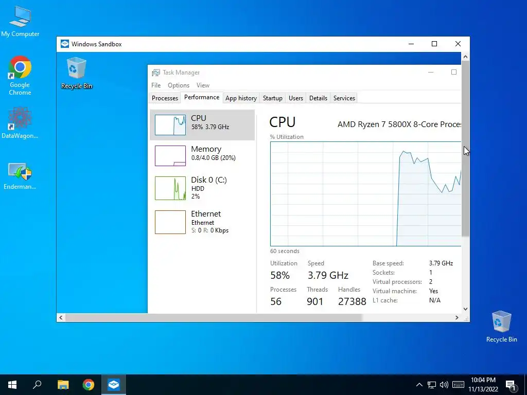The width and height of the screenshot is (527, 395).
Task: Click Sandbox horizontal scrollbar right arrow
Action: (457, 317)
